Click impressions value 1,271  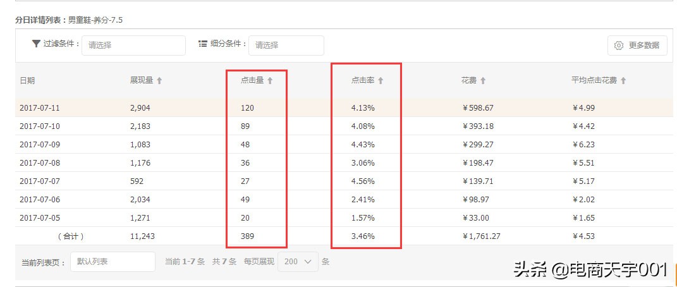tap(140, 218)
